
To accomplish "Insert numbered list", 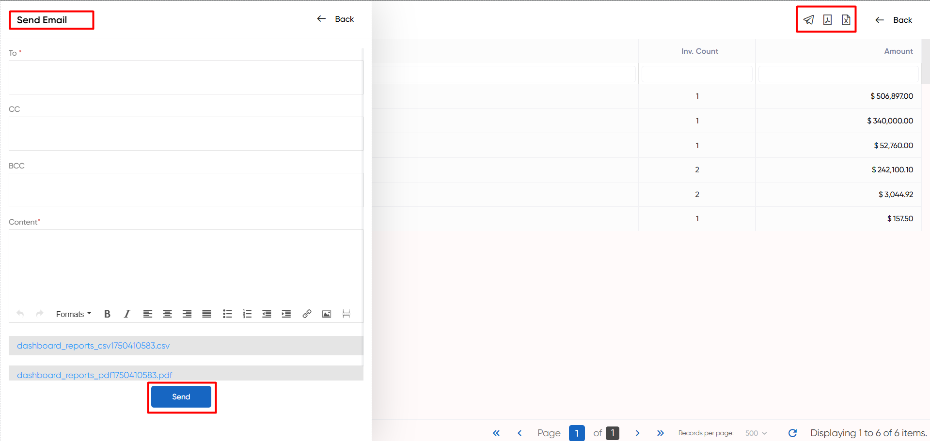I will [247, 314].
